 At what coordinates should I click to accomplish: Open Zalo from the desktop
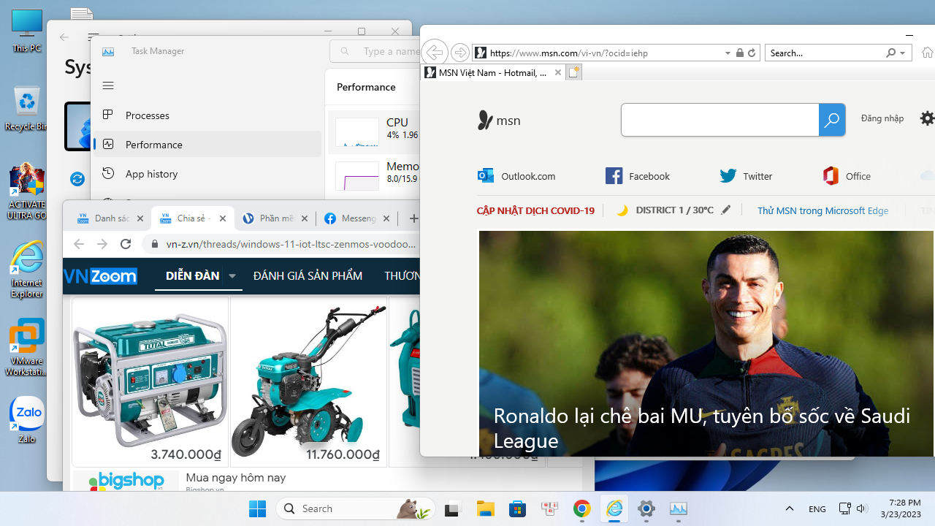pyautogui.click(x=26, y=416)
